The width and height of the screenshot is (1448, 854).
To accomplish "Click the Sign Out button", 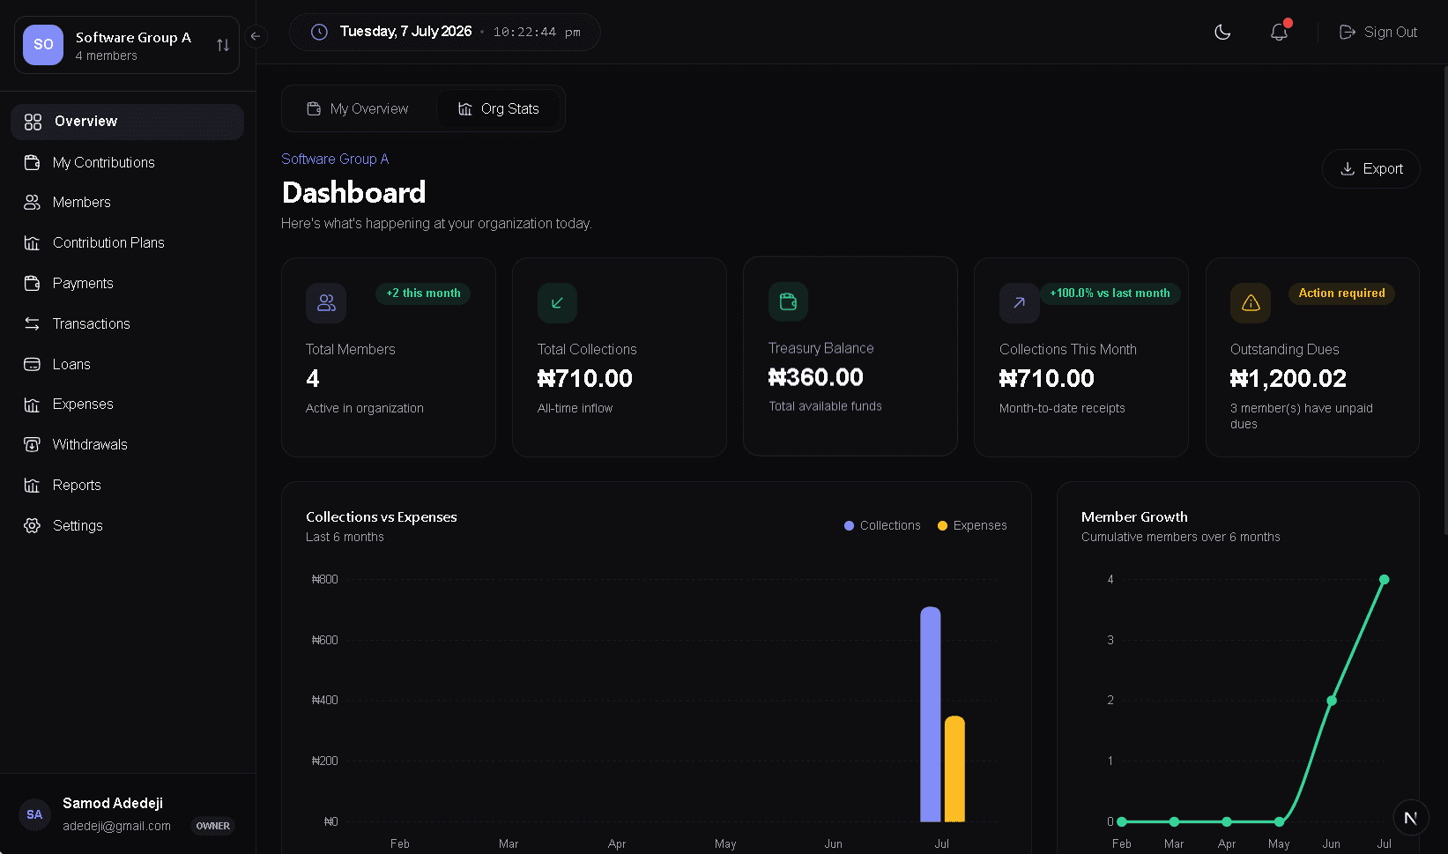I will coord(1378,32).
